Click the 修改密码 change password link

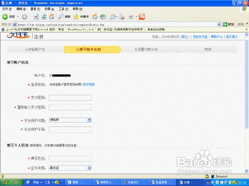(x=89, y=84)
